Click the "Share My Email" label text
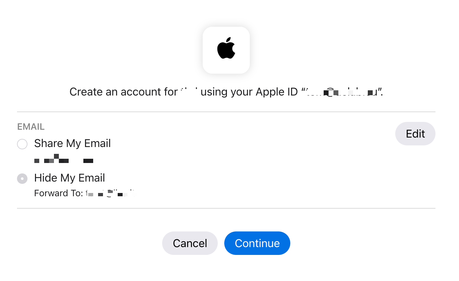The image size is (459, 281). (x=72, y=143)
